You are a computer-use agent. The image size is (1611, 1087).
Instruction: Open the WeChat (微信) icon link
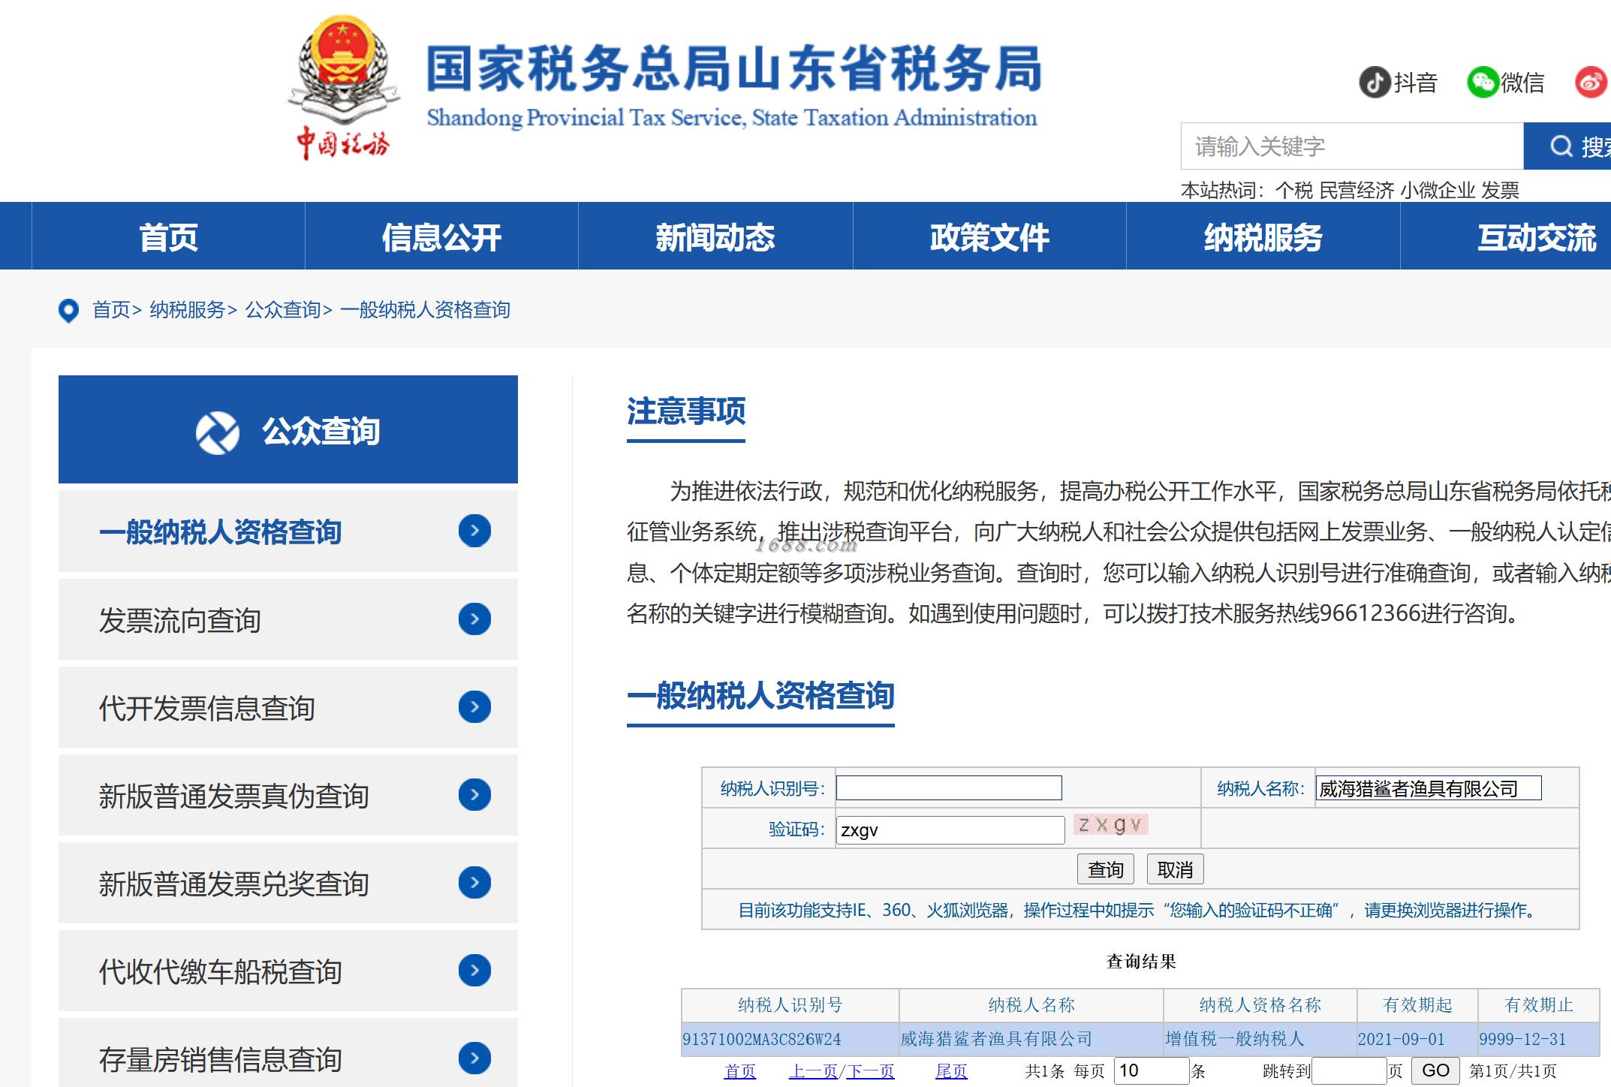pos(1483,82)
